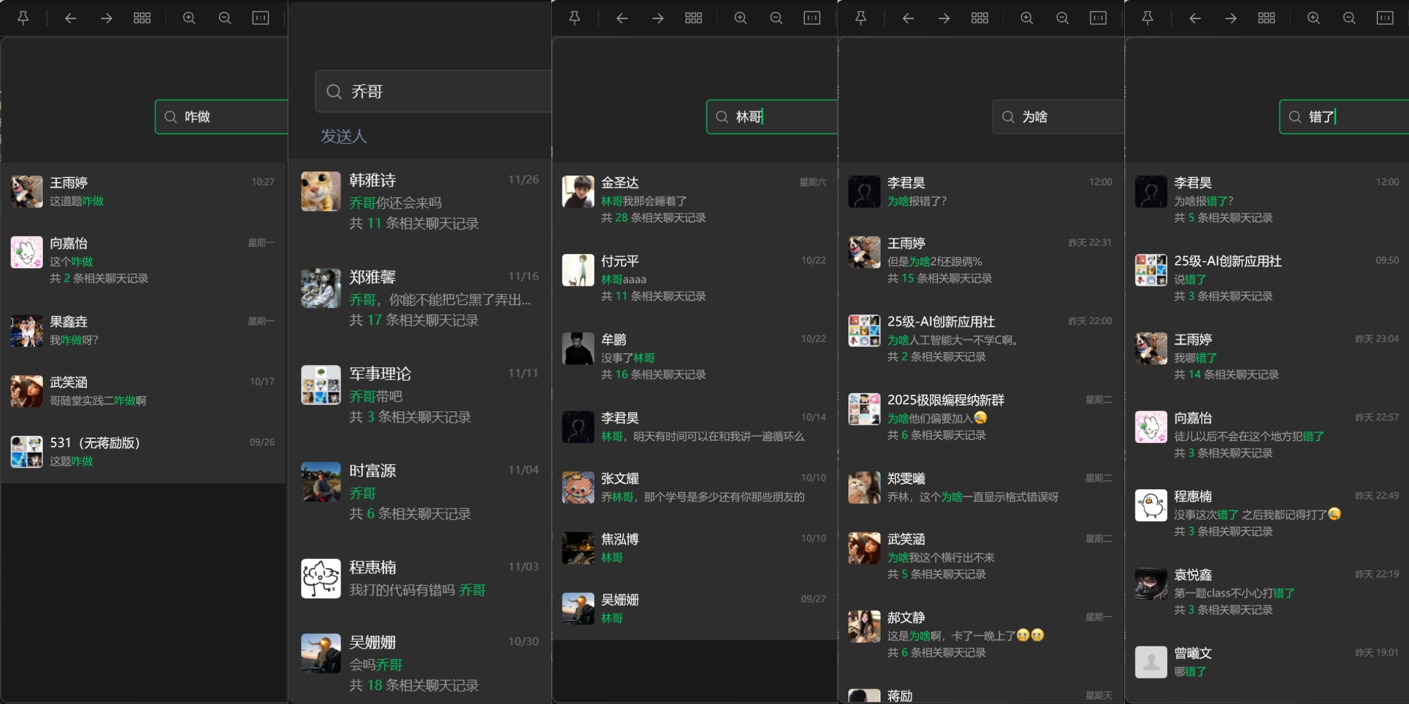Click the magnifier icon in the 错了 search box
The width and height of the screenshot is (1409, 704).
coord(1295,117)
